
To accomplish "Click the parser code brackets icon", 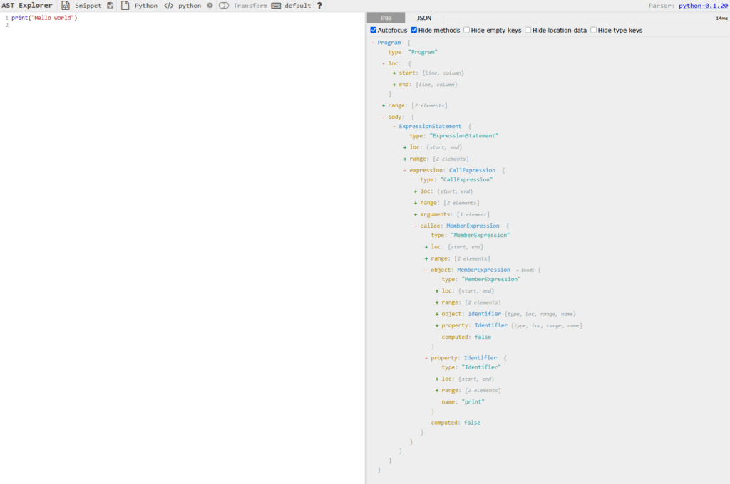I will 168,6.
